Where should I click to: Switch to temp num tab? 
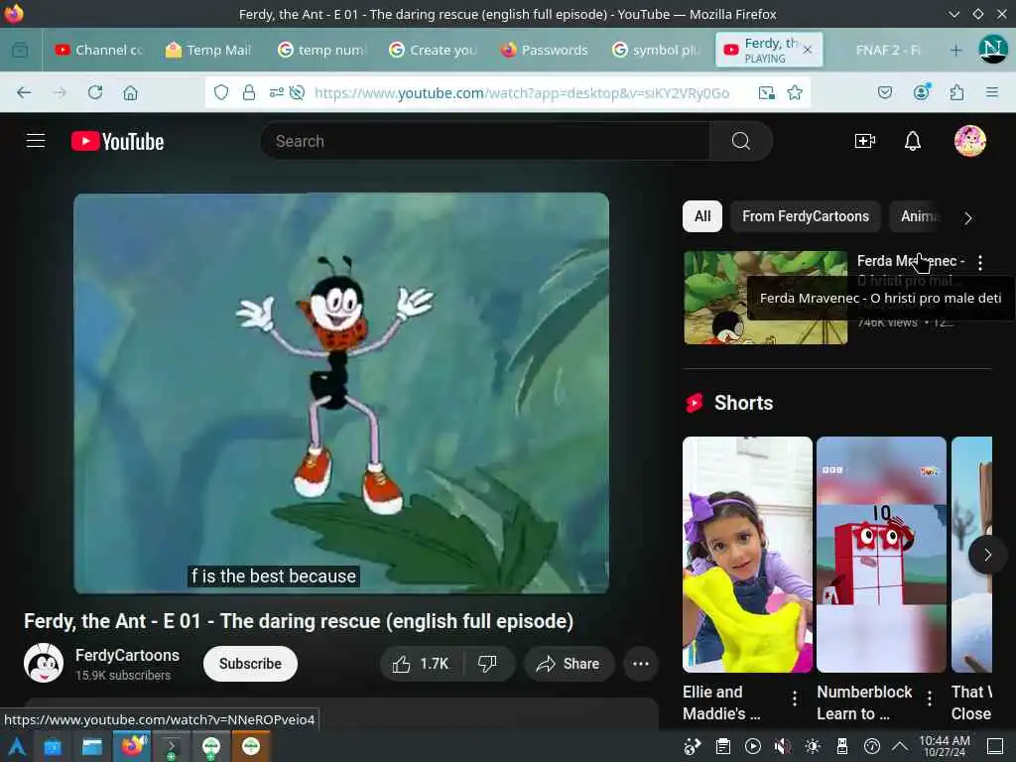[x=322, y=50]
